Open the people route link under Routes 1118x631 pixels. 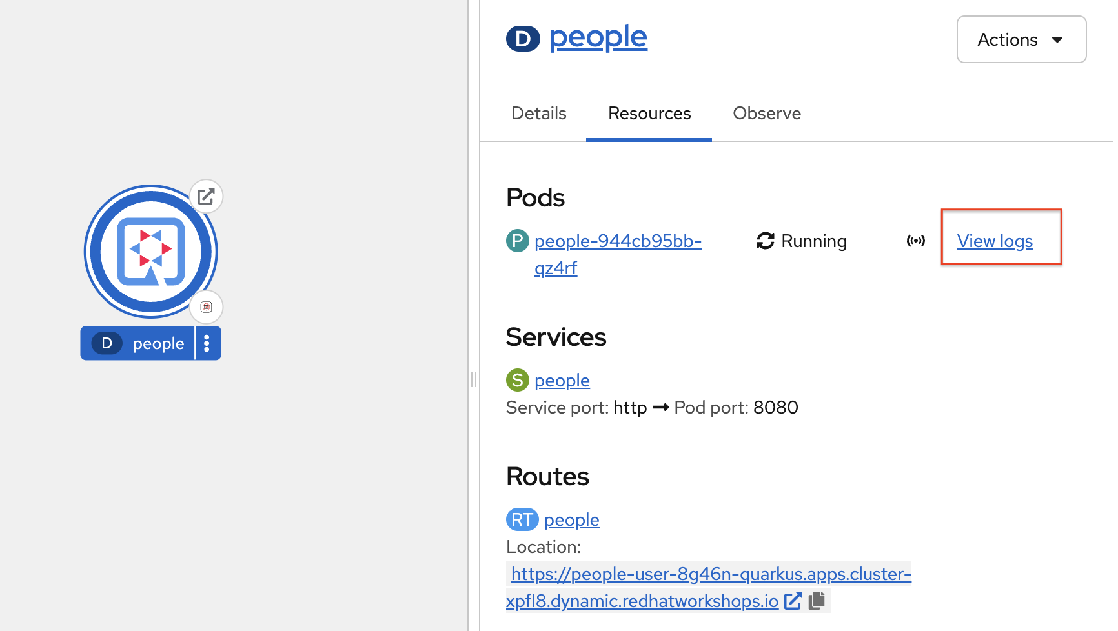pyautogui.click(x=571, y=520)
